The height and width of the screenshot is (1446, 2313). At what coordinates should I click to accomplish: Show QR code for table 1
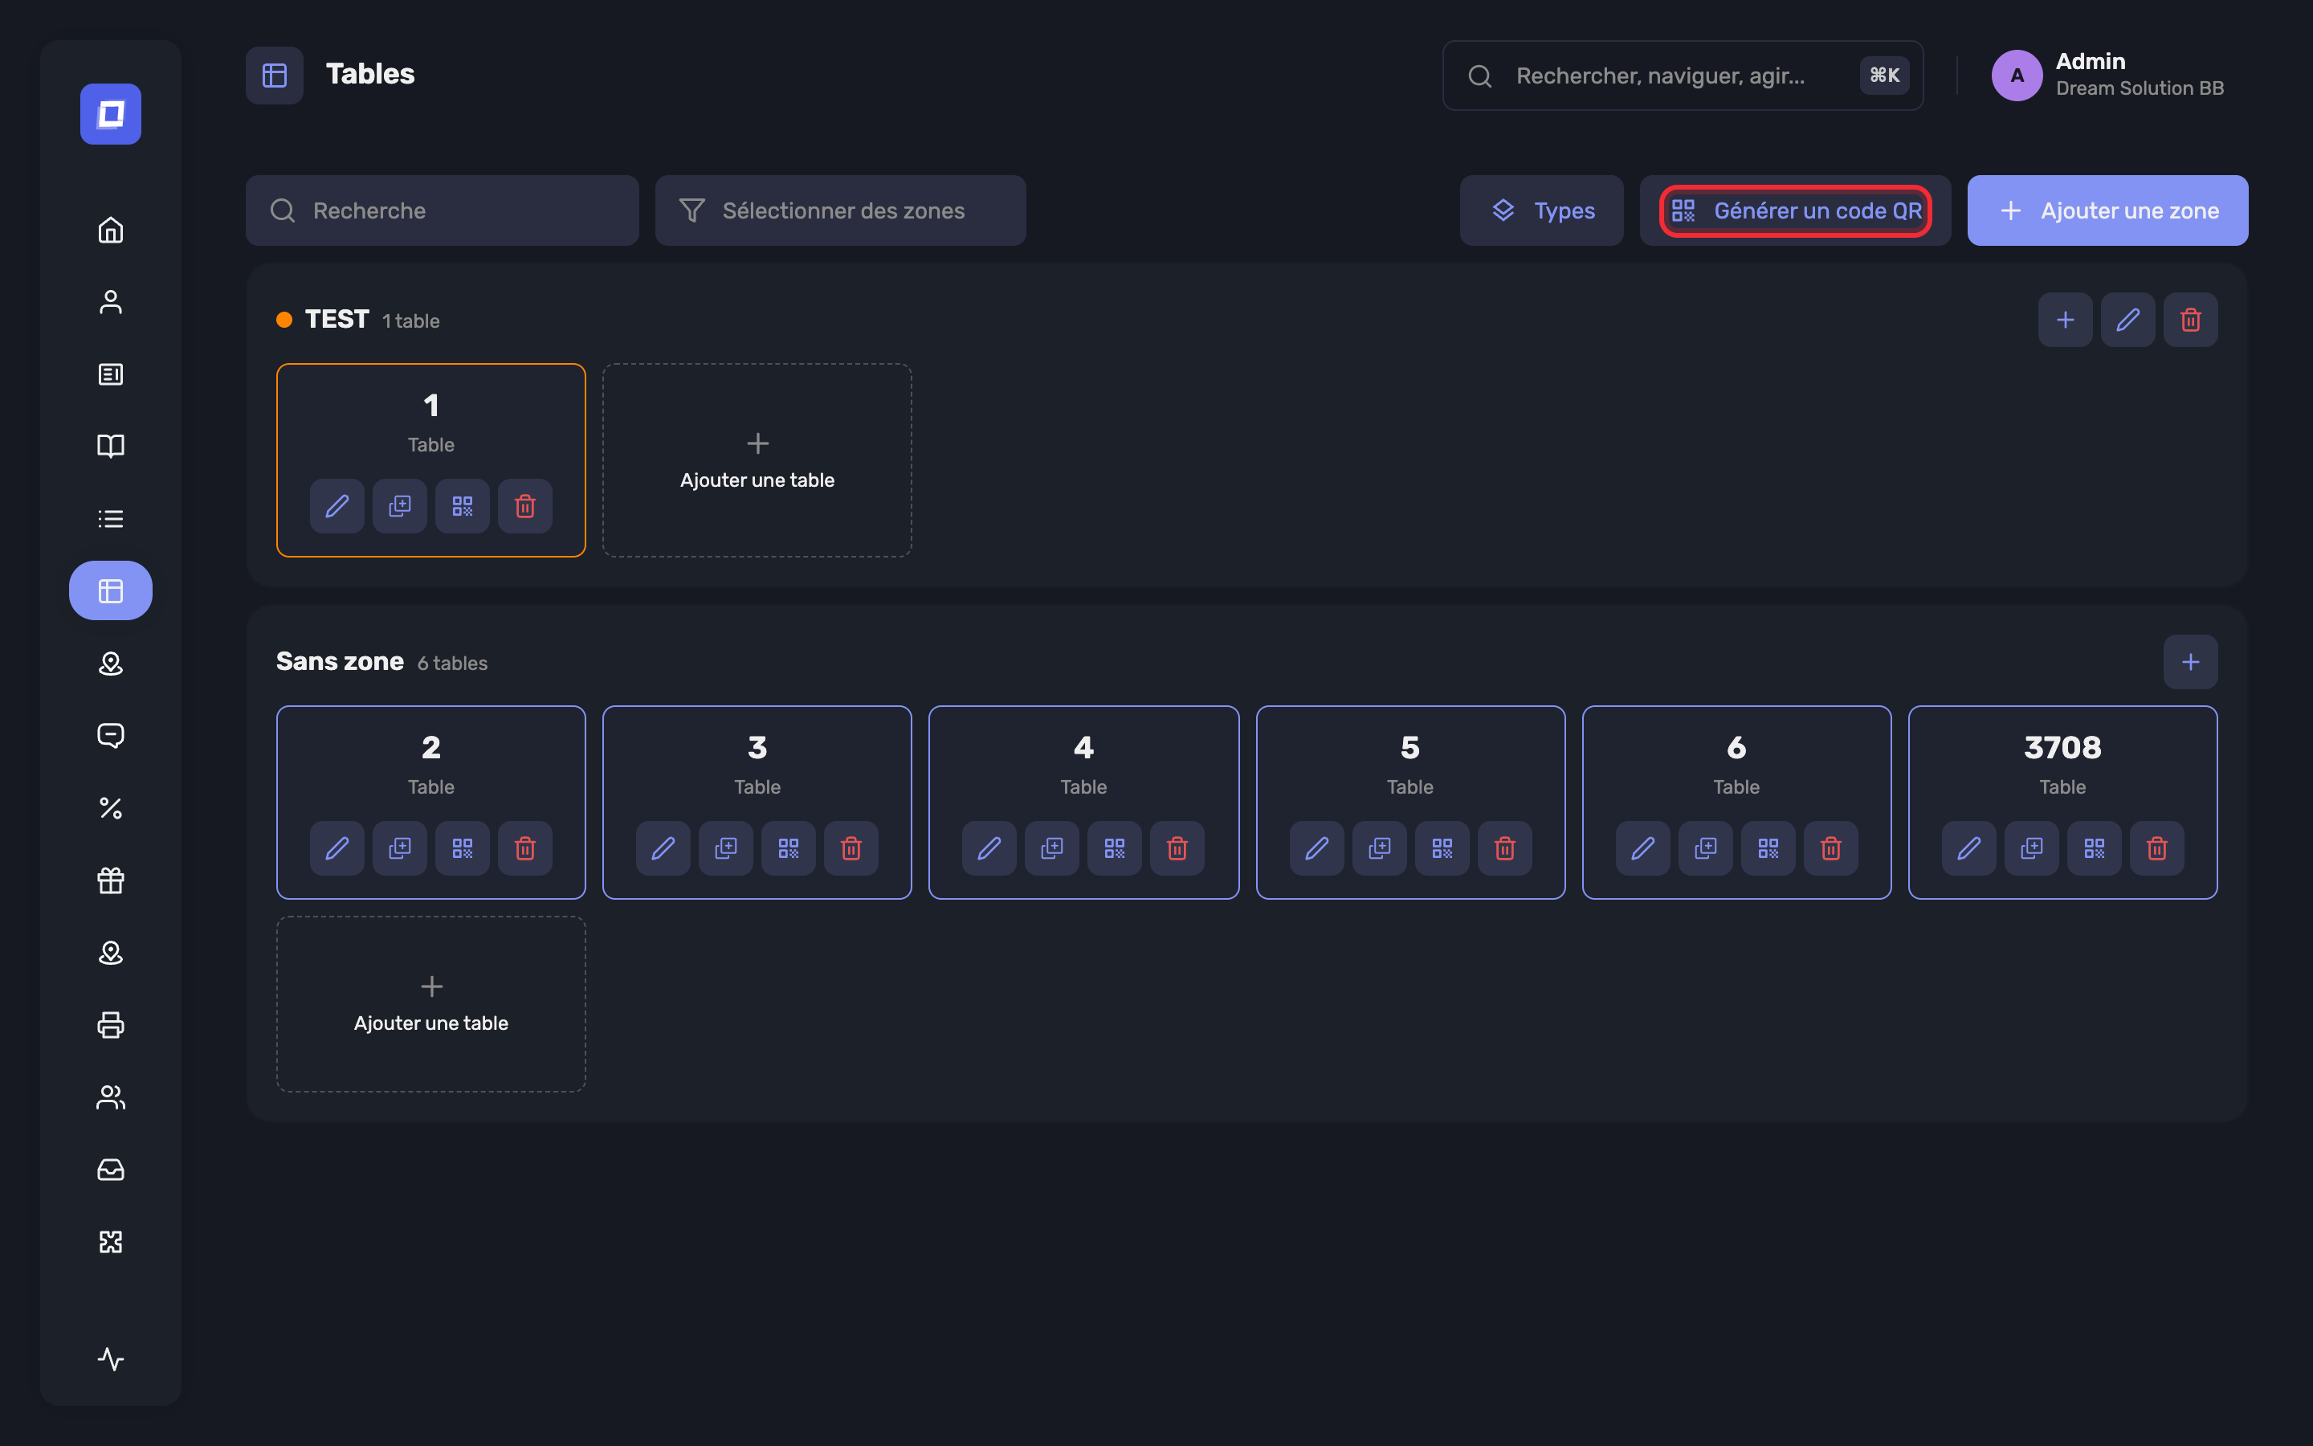[x=463, y=506]
